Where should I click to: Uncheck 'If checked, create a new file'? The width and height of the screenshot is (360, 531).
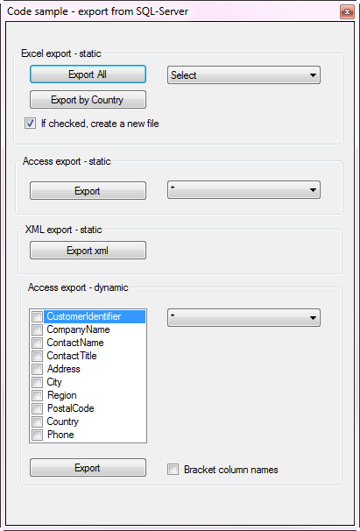(x=30, y=124)
